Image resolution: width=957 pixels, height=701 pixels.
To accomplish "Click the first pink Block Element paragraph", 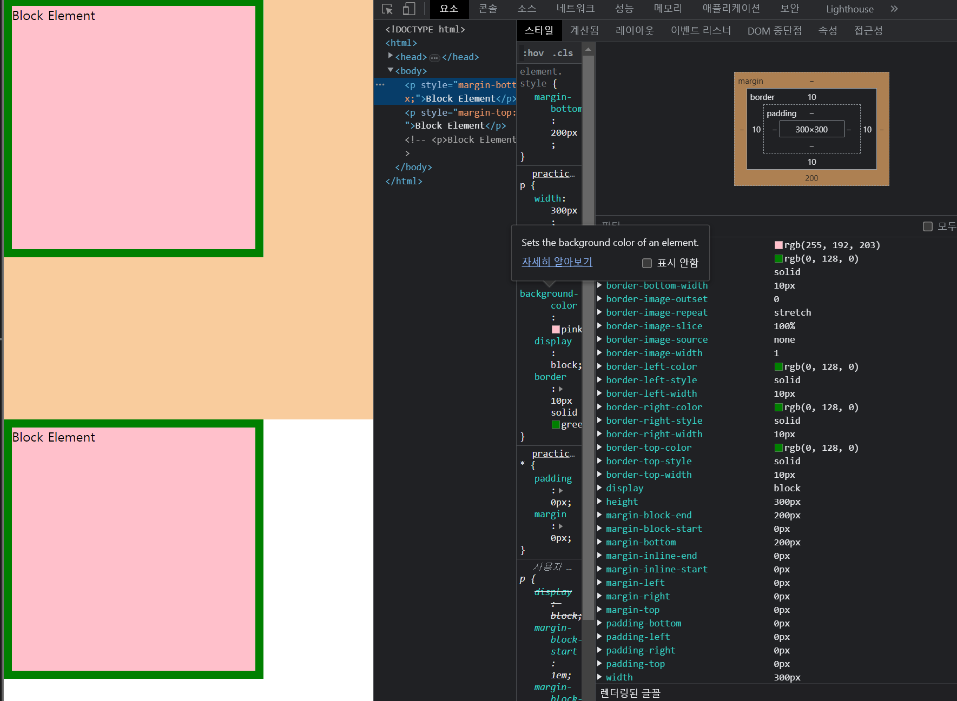I will click(x=134, y=128).
